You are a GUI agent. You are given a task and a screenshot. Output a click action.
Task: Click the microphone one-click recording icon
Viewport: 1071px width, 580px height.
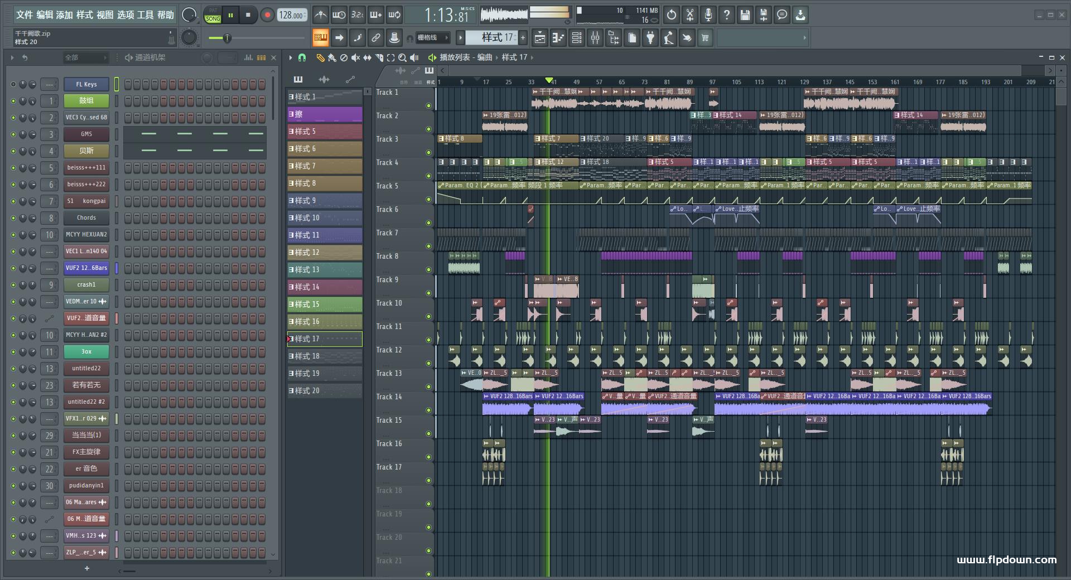708,15
